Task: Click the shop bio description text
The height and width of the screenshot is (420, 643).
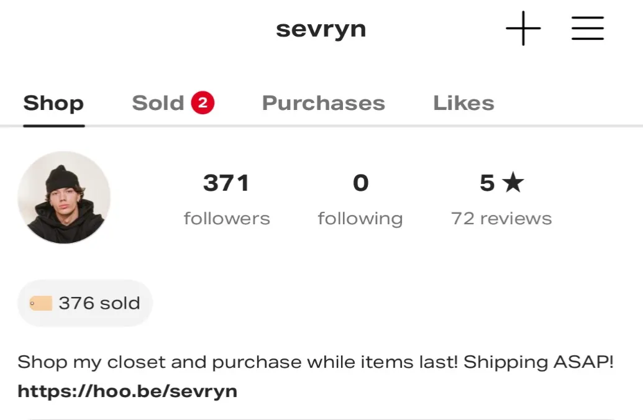Action: coord(316,362)
